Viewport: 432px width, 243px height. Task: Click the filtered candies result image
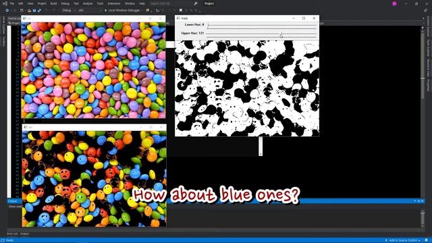coord(94,179)
